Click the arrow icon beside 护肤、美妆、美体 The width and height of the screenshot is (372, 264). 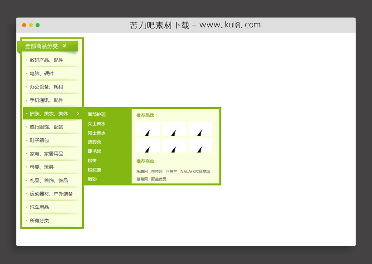(78, 114)
